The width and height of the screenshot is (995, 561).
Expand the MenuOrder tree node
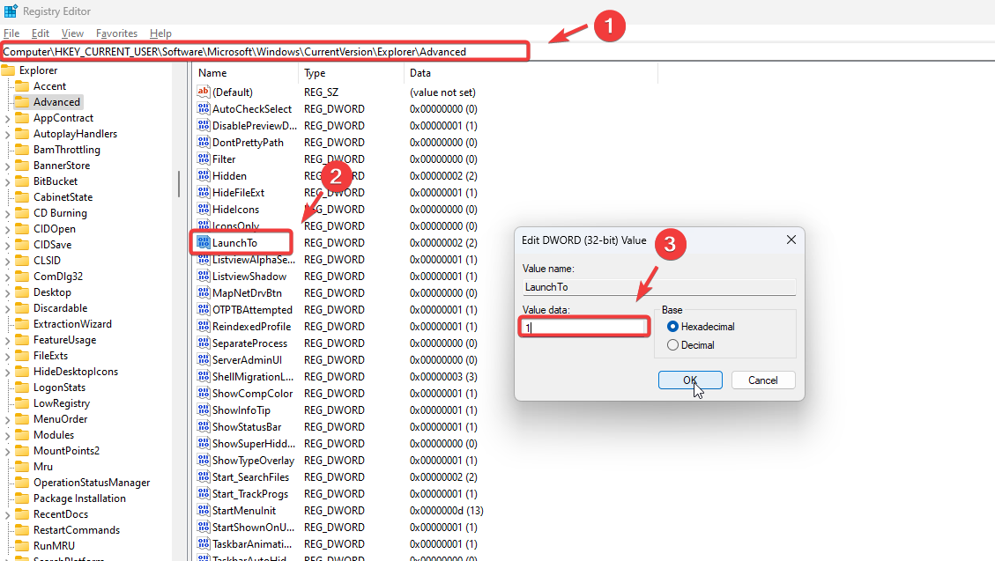coord(7,419)
